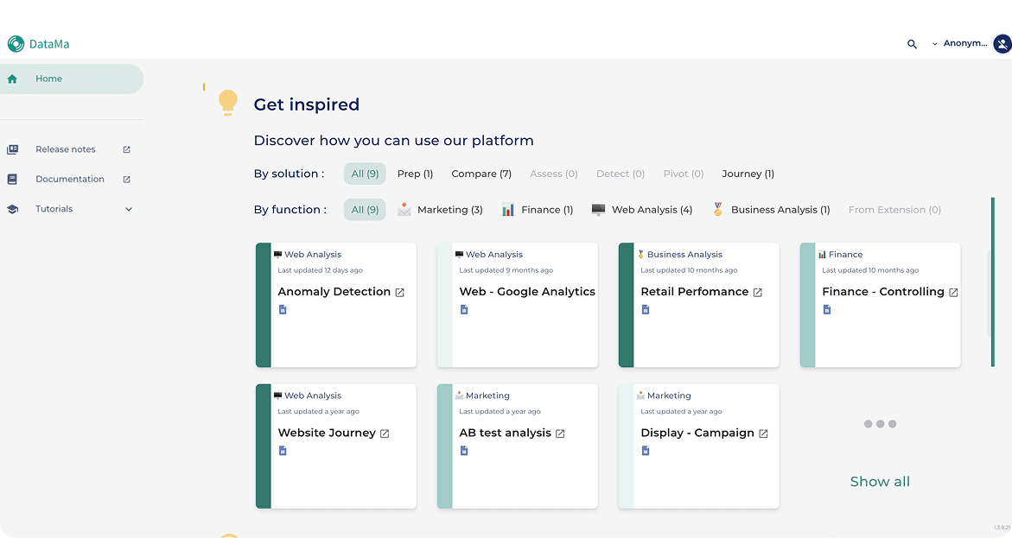The height and width of the screenshot is (538, 1012).
Task: Click document icon on Finance - Controlling card
Action: pyautogui.click(x=827, y=310)
